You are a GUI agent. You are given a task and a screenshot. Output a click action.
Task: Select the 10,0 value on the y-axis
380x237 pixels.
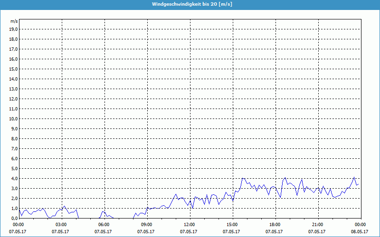point(14,118)
